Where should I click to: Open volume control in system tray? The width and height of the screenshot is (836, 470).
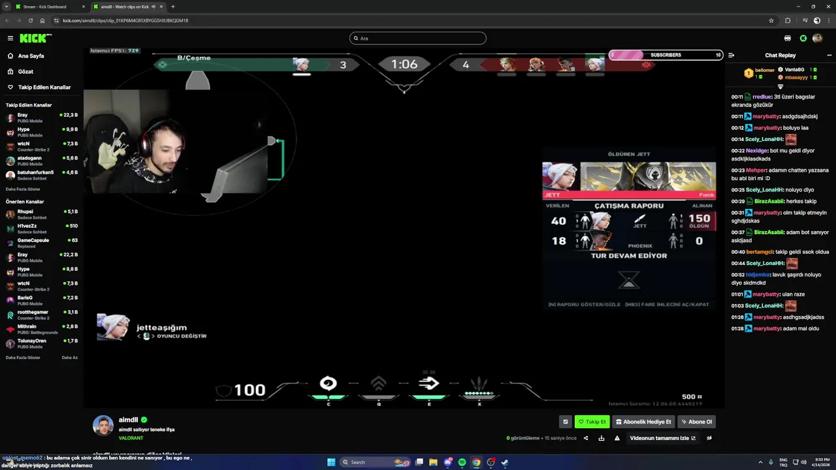[803, 462]
